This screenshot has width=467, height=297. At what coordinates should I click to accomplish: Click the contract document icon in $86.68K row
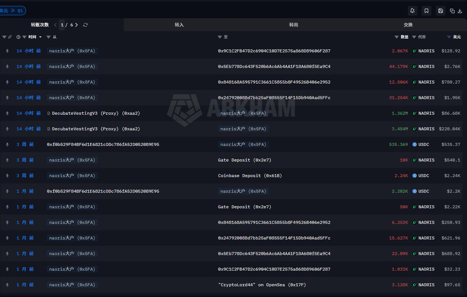(49, 113)
